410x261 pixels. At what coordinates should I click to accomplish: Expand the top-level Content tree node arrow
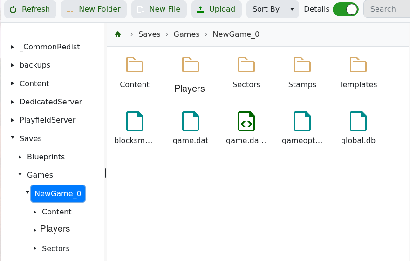pyautogui.click(x=12, y=84)
